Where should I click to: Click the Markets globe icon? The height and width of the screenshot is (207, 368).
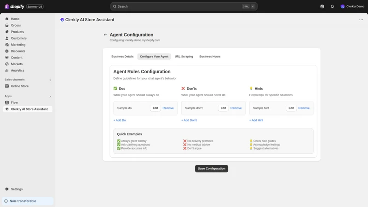[7, 64]
